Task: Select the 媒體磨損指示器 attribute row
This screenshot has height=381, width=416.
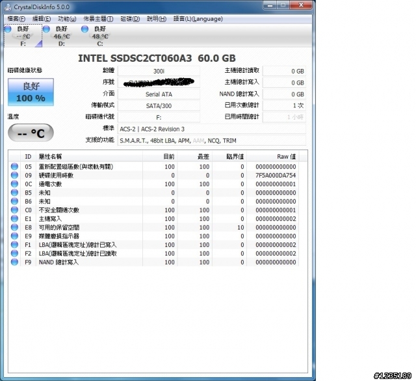Action: point(154,236)
